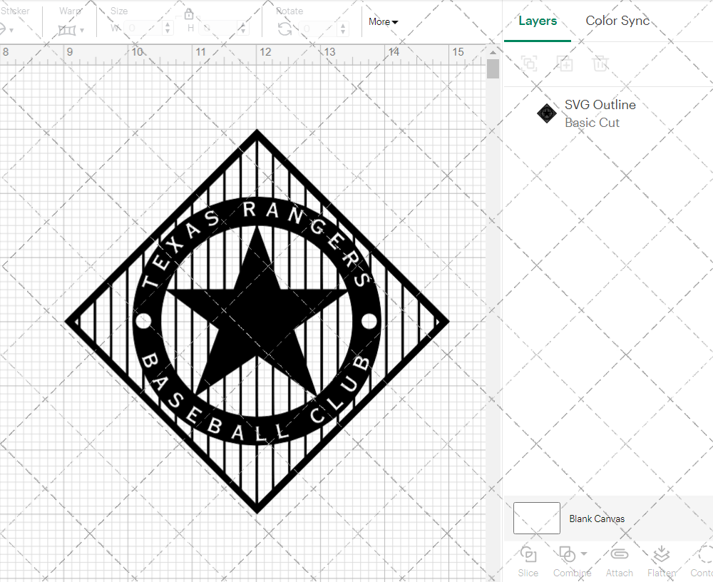Expand the Combine dropdown arrow
The width and height of the screenshot is (713, 582).
[x=584, y=554]
